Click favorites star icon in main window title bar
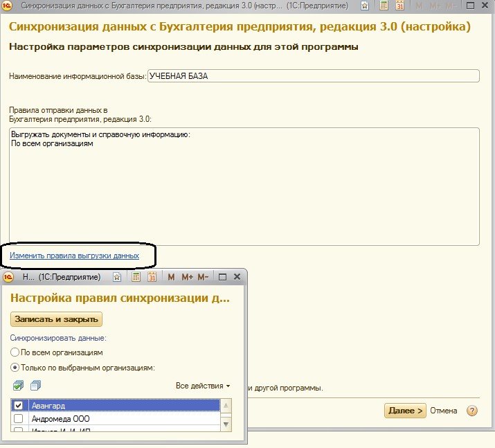This screenshot has width=495, height=448. [365, 6]
